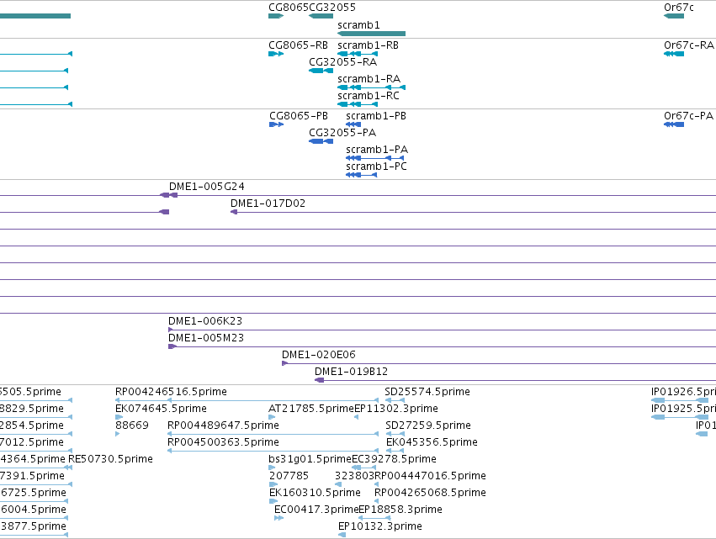The width and height of the screenshot is (716, 539).
Task: Select EST EP10132.3prime
Action: [x=380, y=526]
